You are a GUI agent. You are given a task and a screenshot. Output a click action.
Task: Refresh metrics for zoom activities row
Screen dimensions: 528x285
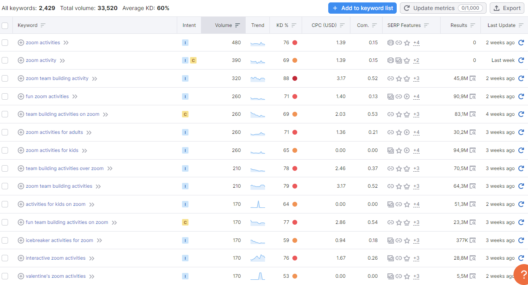tap(521, 43)
